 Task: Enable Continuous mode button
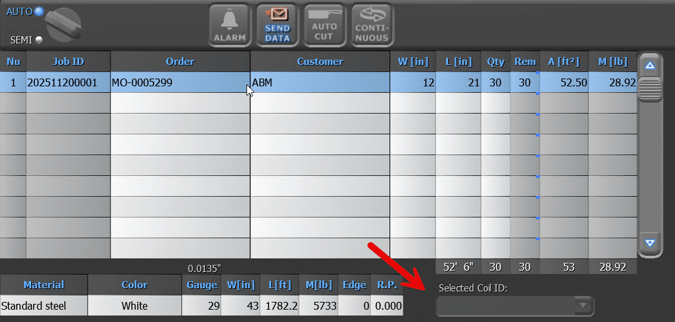pos(372,25)
